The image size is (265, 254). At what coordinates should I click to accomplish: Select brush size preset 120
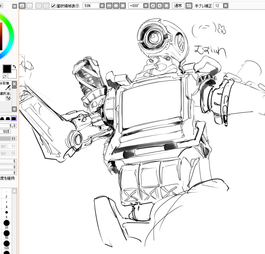6,245
